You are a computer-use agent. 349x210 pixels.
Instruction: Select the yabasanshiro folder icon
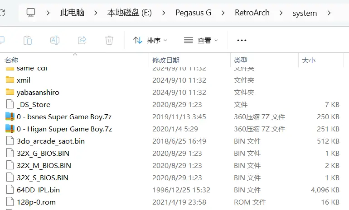pos(10,92)
